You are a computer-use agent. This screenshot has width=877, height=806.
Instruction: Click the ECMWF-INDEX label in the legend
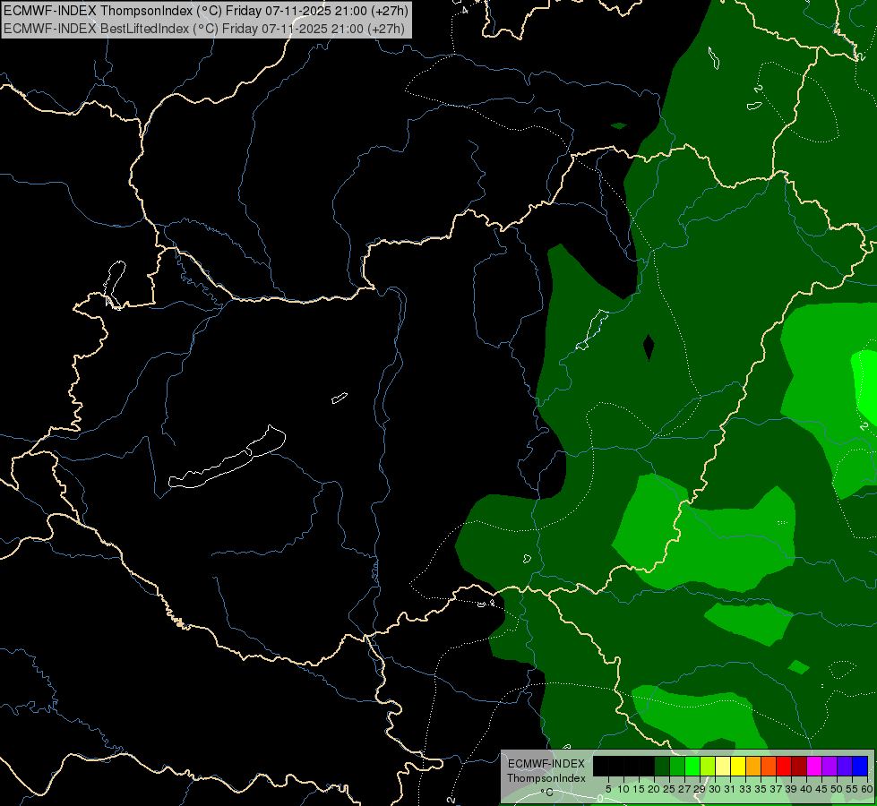click(x=546, y=764)
